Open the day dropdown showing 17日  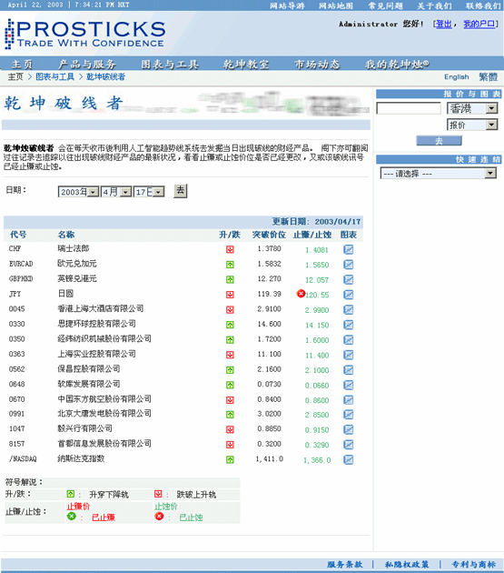tap(149, 192)
